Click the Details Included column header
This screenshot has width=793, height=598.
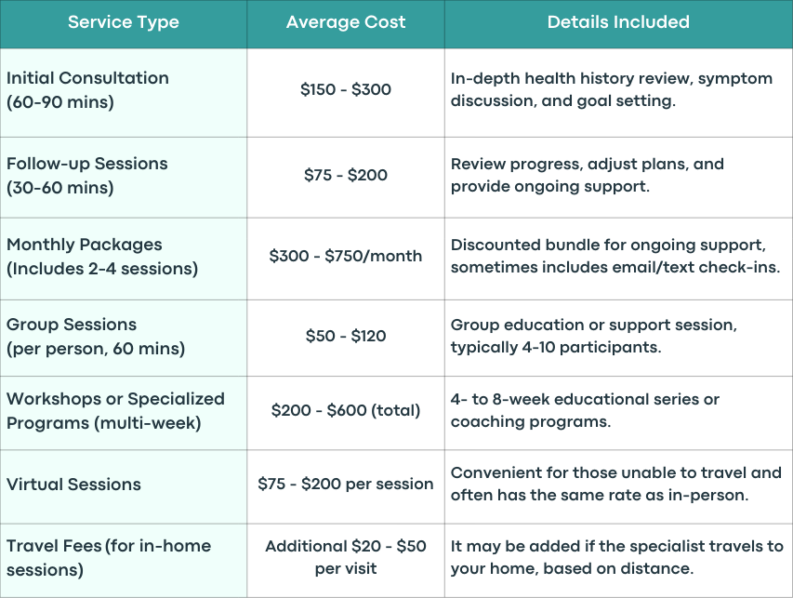point(618,22)
